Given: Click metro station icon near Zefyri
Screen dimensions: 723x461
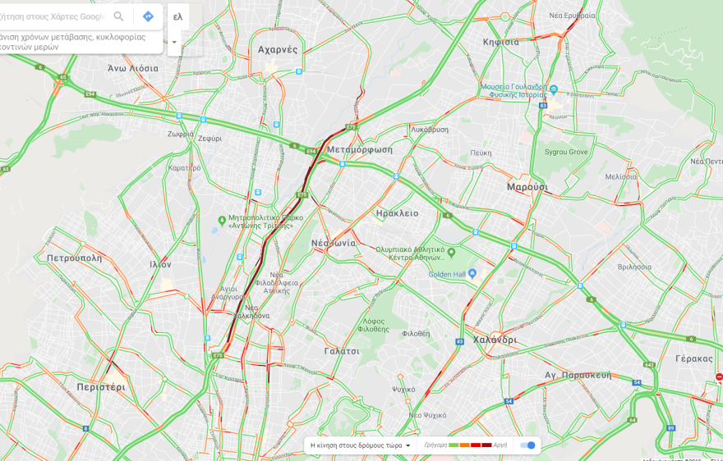Looking at the screenshot, I should [203, 120].
